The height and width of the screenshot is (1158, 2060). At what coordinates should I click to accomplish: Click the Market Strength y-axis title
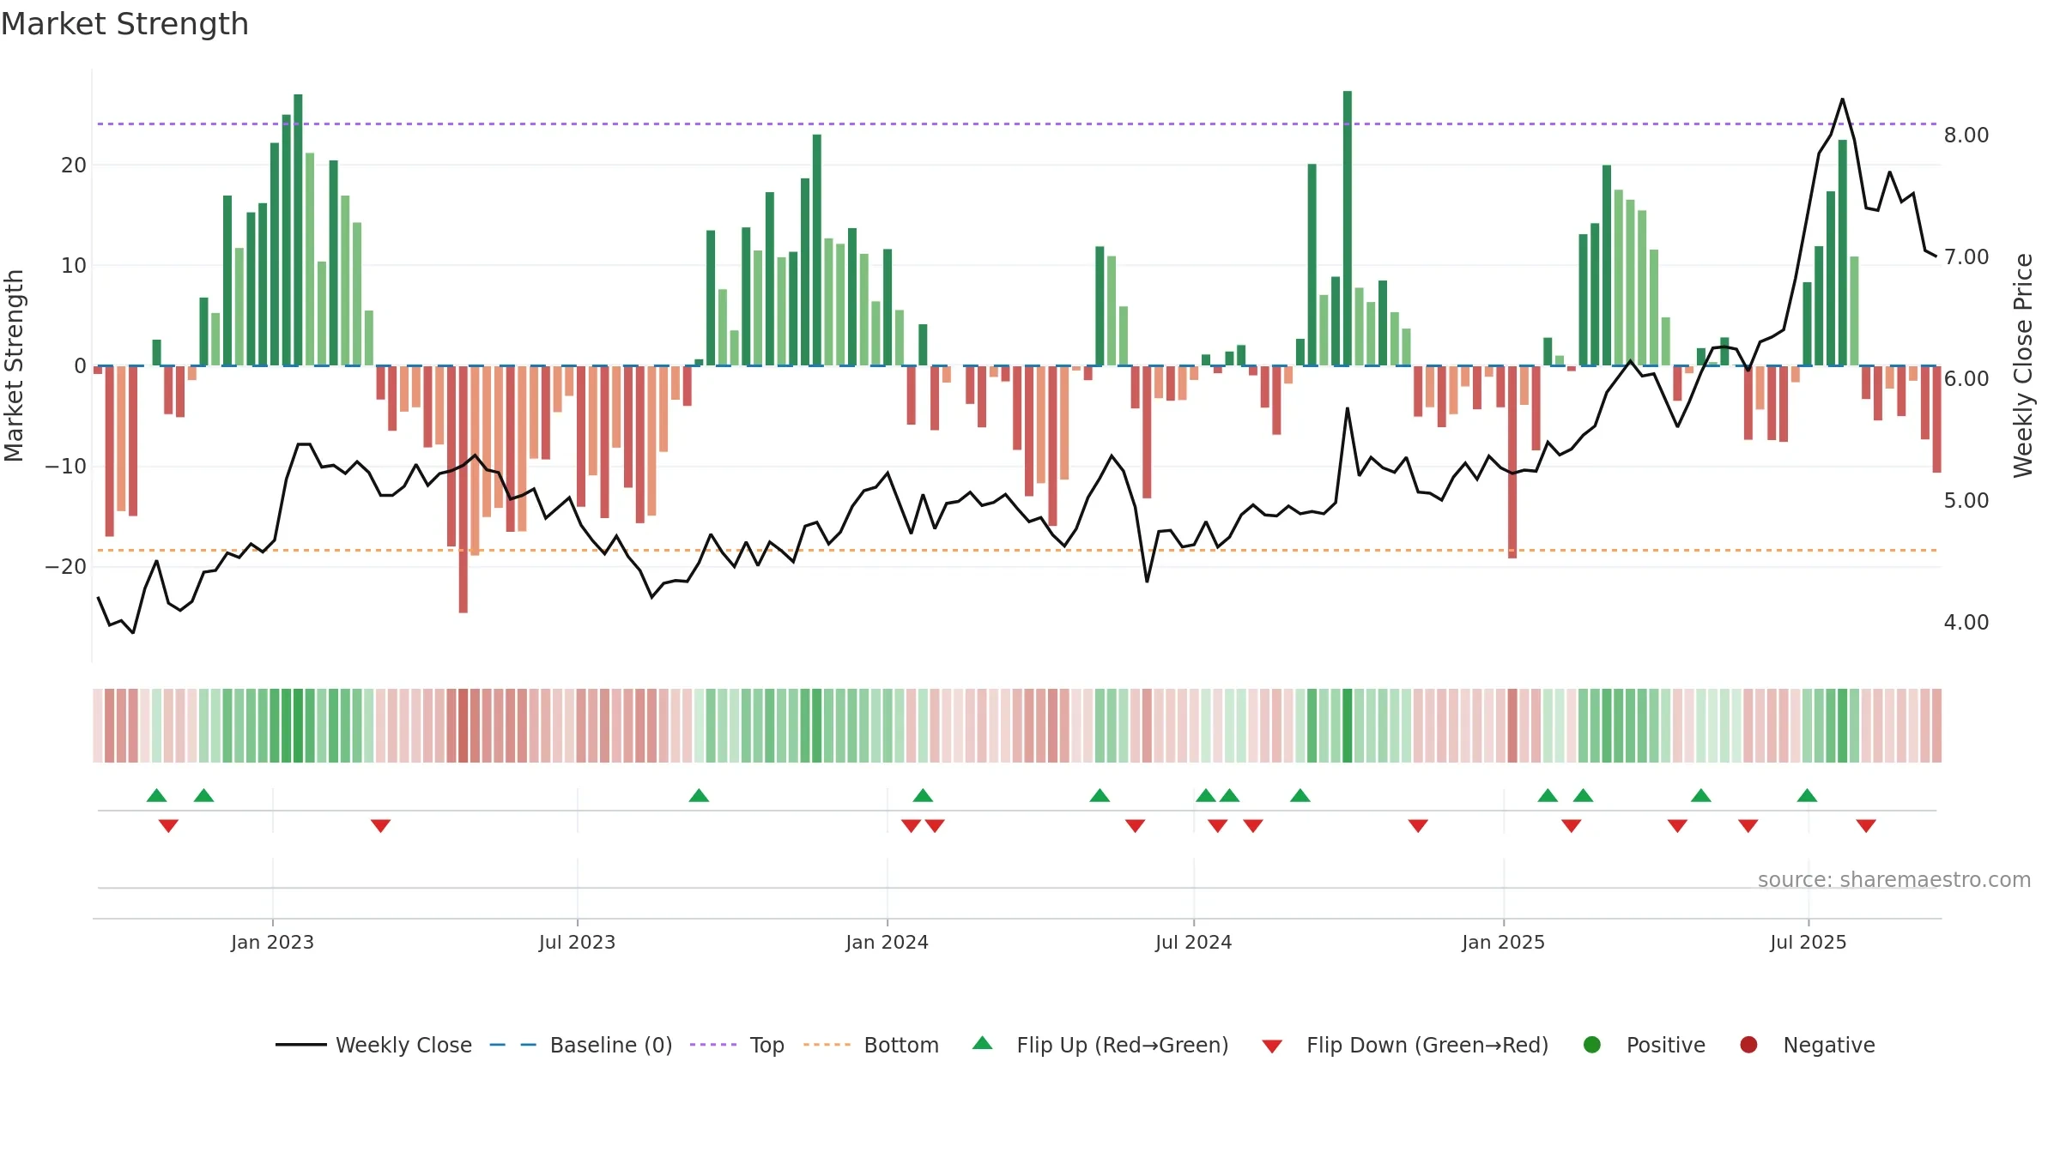[x=15, y=365]
